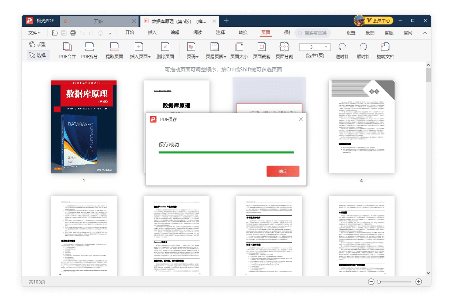
Task: Select the 选择 selection tool
Action: (38, 55)
